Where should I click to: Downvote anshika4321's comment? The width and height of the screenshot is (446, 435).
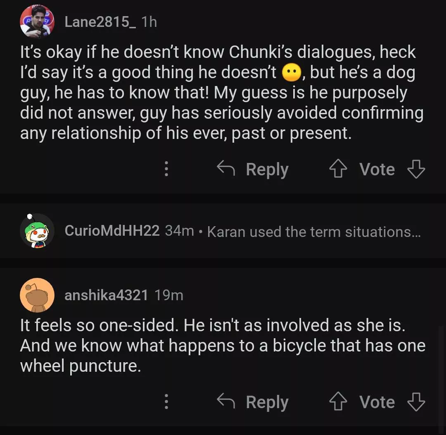click(x=416, y=402)
